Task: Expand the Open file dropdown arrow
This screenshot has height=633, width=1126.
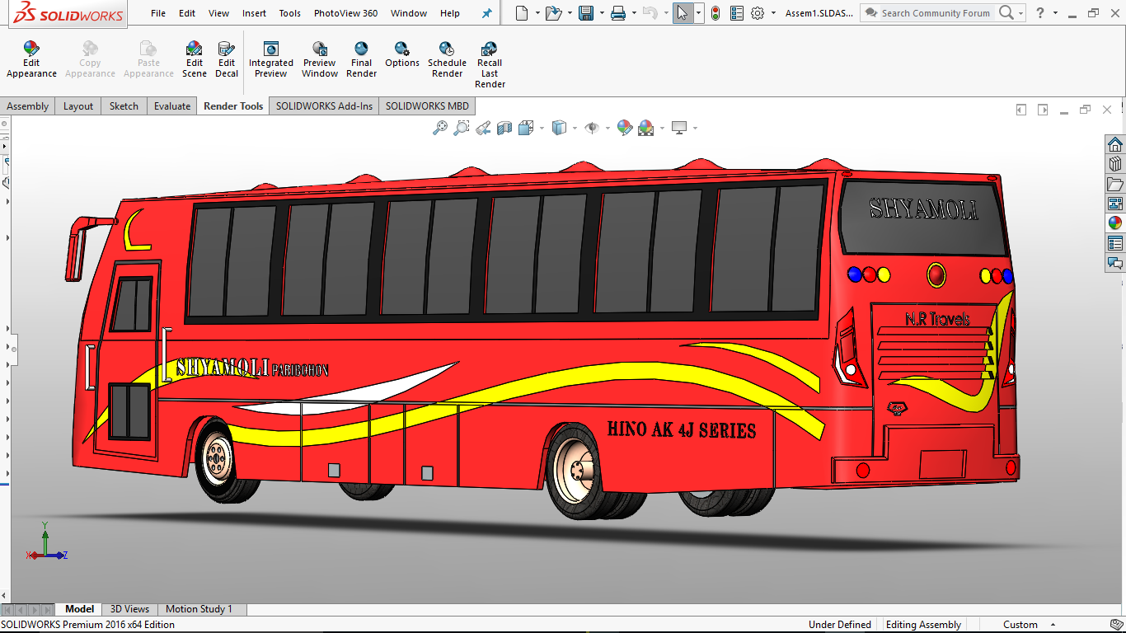Action: 570,13
